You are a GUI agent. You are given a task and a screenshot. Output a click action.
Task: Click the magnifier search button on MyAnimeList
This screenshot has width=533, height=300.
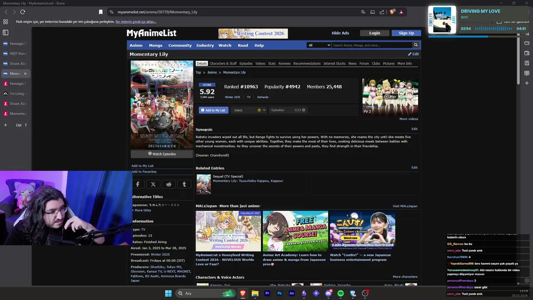point(416,45)
